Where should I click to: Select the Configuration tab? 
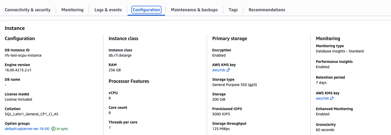tap(146, 10)
